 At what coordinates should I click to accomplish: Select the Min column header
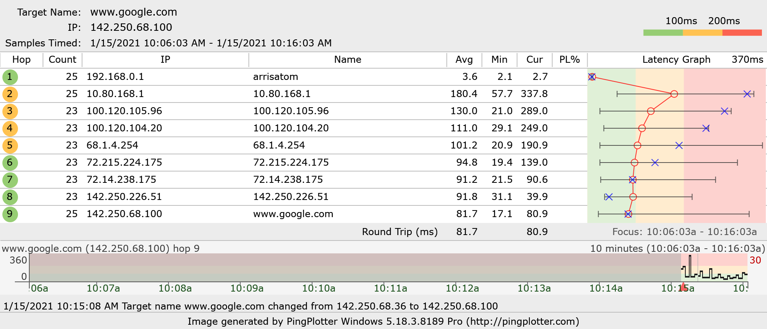[499, 60]
